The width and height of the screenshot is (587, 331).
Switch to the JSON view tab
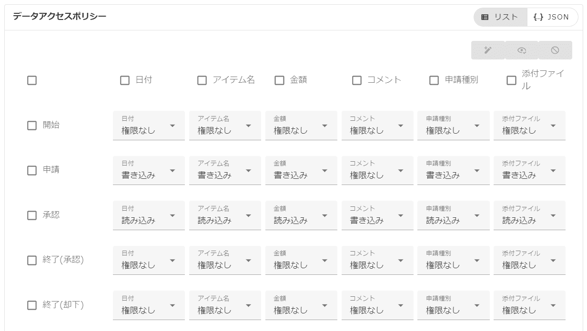(x=552, y=17)
